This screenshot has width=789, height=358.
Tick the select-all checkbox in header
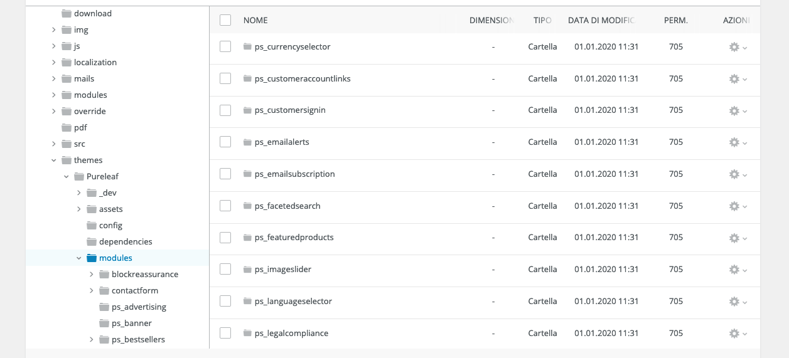click(x=225, y=21)
